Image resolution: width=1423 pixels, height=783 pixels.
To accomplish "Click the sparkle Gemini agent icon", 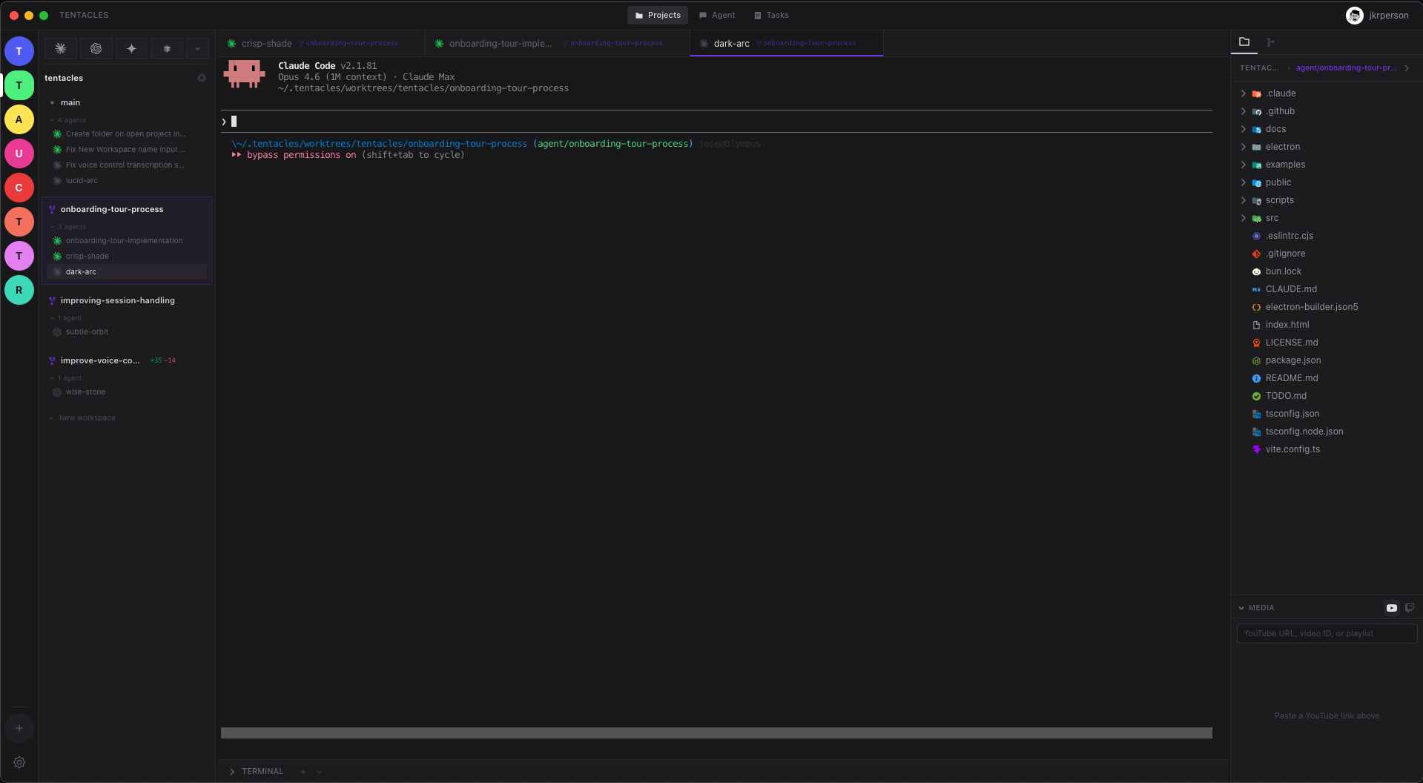I will (x=131, y=49).
